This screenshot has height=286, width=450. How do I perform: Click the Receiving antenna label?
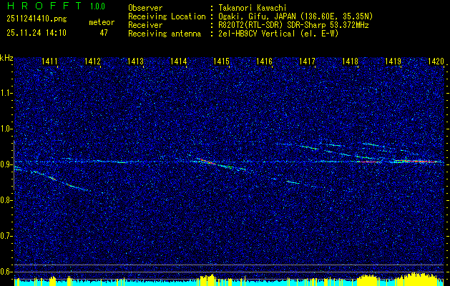tap(165, 34)
